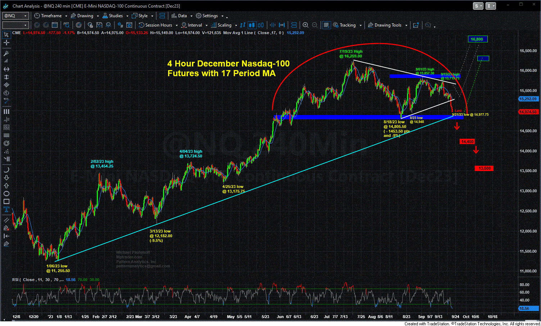
Task: Select the Text drawing tool
Action: [x=6, y=210]
